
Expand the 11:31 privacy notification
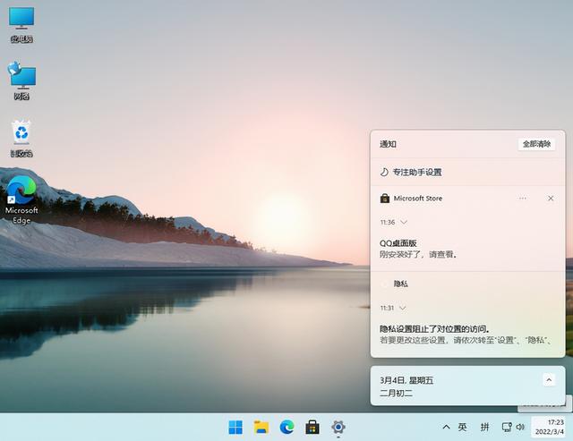[x=404, y=308]
